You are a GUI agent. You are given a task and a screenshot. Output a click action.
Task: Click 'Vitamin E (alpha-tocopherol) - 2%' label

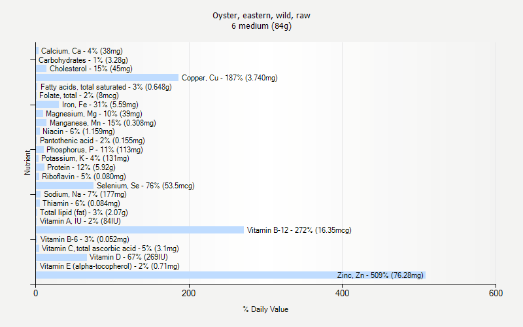click(x=109, y=266)
